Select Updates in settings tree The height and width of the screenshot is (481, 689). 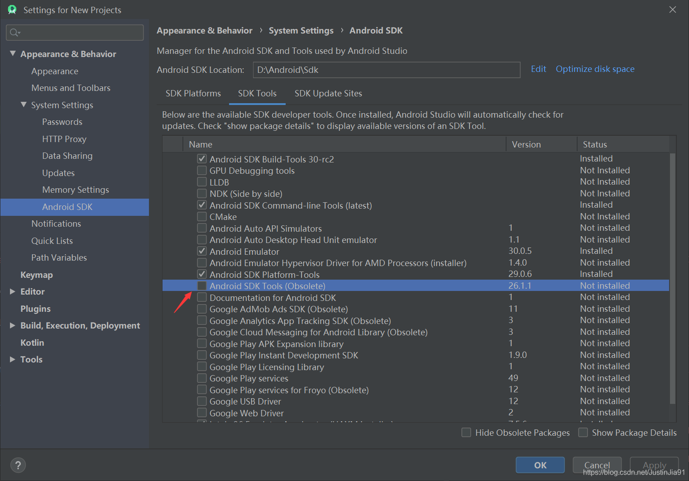click(x=58, y=173)
